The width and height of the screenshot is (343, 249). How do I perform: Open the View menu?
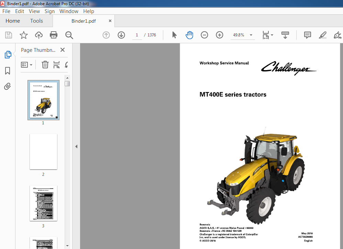click(34, 11)
